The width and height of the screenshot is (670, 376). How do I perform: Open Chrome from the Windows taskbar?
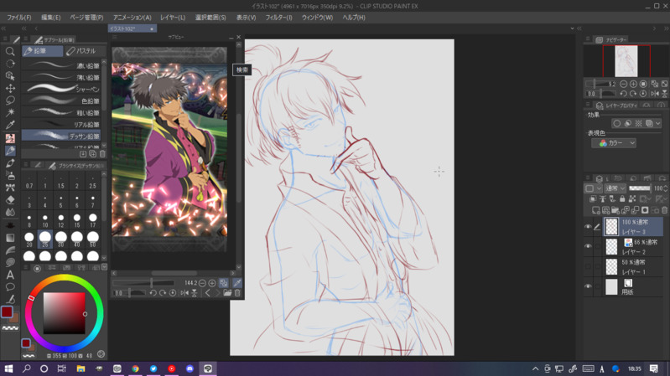(x=135, y=368)
